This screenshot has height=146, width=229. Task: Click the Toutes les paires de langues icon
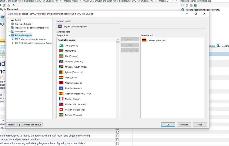[x=16, y=39]
